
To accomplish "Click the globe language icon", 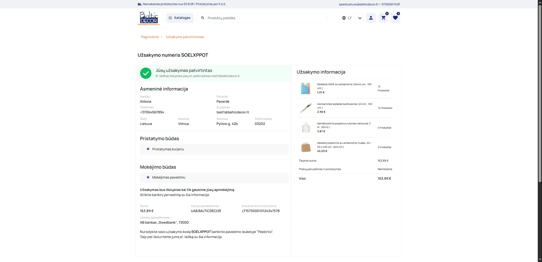I will [344, 18].
